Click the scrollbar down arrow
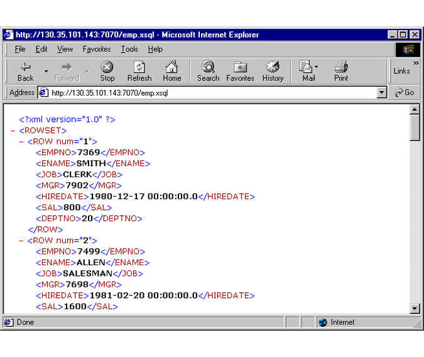Screen dimensions: 424x357 click(x=415, y=308)
